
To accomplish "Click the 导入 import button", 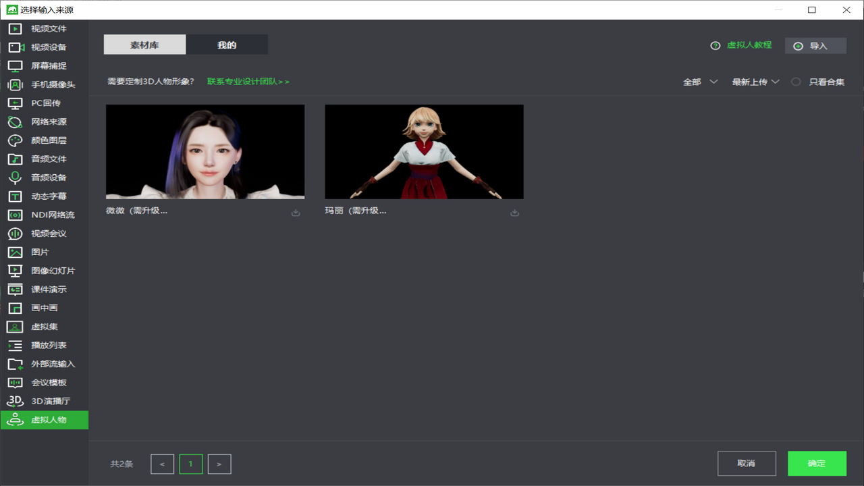I will click(x=815, y=46).
